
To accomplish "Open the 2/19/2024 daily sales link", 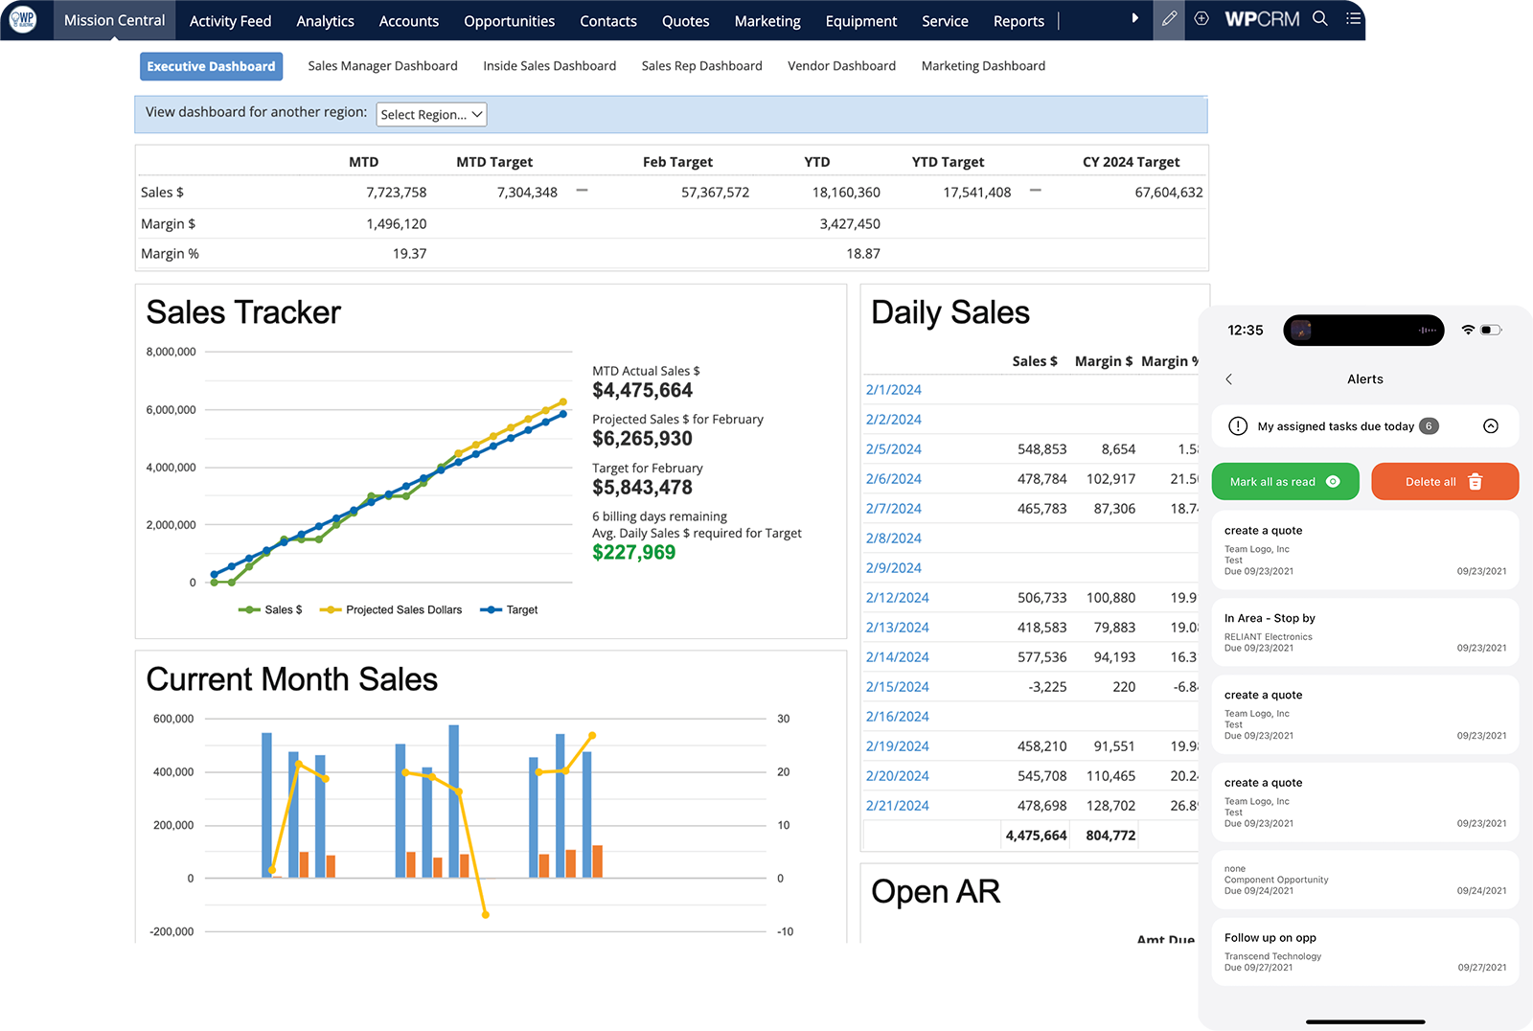I will coord(897,746).
